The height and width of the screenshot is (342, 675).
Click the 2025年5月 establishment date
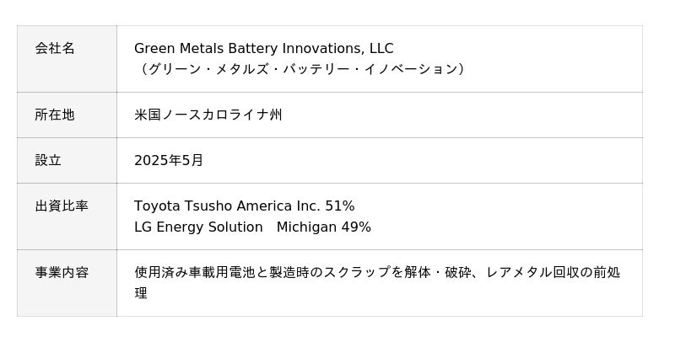(169, 160)
